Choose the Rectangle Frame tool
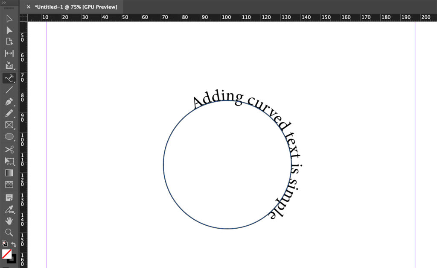Viewport: 437px width, 268px height. click(x=9, y=125)
